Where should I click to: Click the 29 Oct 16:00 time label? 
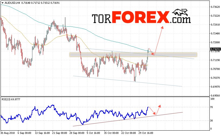pyautogui.click(x=146, y=133)
